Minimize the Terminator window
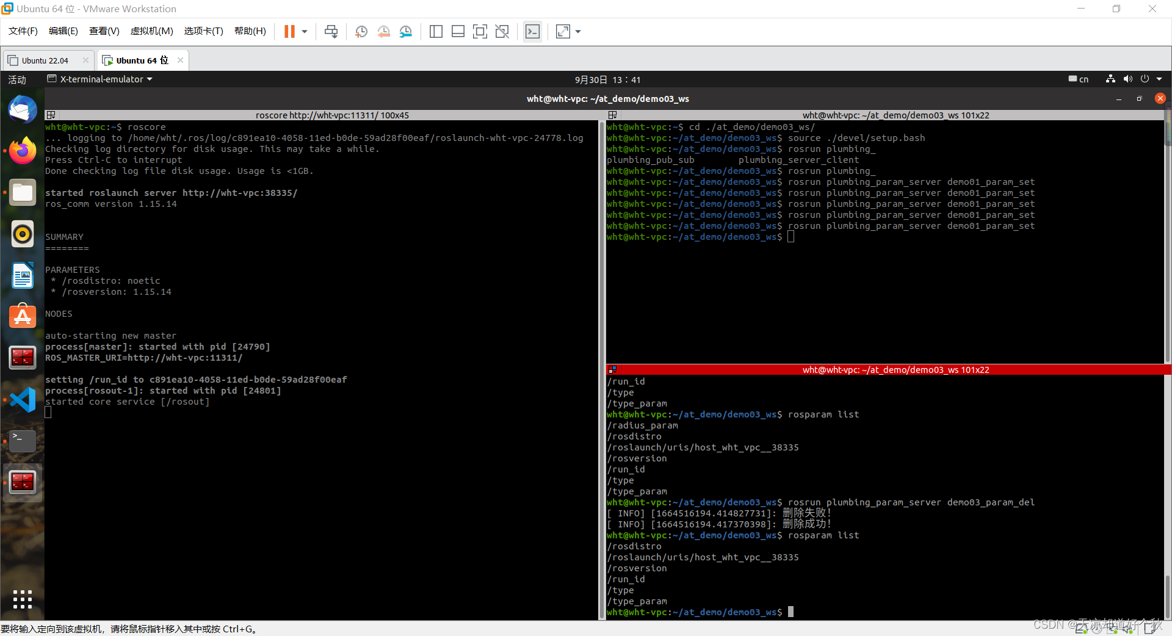Viewport: 1172px width, 636px height. (x=1118, y=99)
